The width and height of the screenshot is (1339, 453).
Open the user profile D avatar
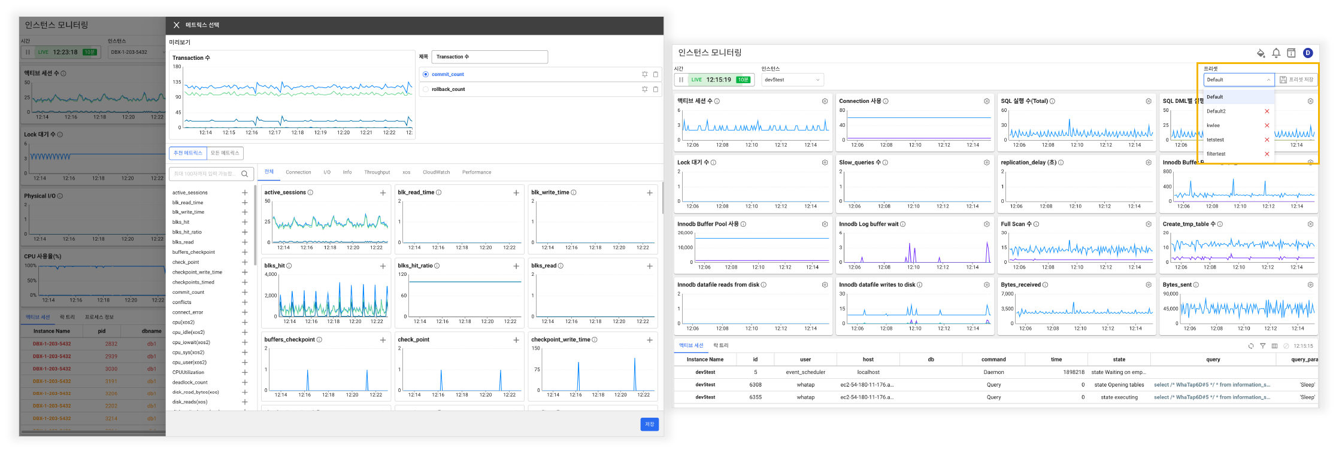[1308, 53]
